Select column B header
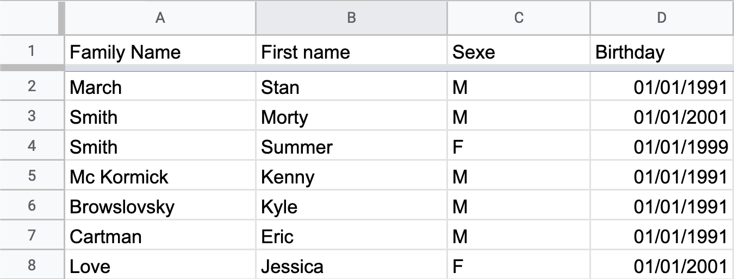The height and width of the screenshot is (279, 734). pyautogui.click(x=351, y=18)
